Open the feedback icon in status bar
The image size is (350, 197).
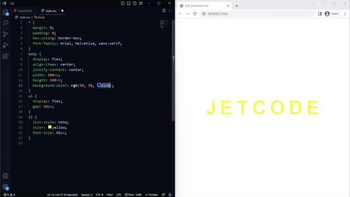point(164,195)
